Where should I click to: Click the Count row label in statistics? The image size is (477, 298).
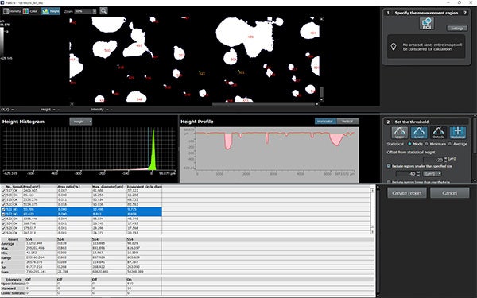coord(13,240)
